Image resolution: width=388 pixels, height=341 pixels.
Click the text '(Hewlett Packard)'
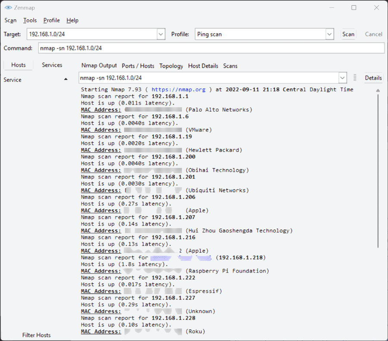tap(214, 150)
